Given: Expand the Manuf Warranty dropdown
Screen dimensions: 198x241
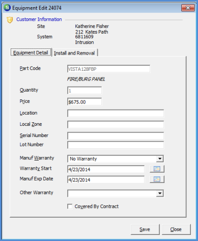Looking at the screenshot, I should pyautogui.click(x=160, y=159).
